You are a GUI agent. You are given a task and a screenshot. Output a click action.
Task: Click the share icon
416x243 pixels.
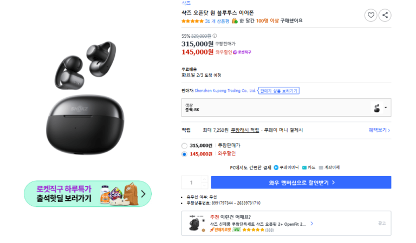coord(385,15)
